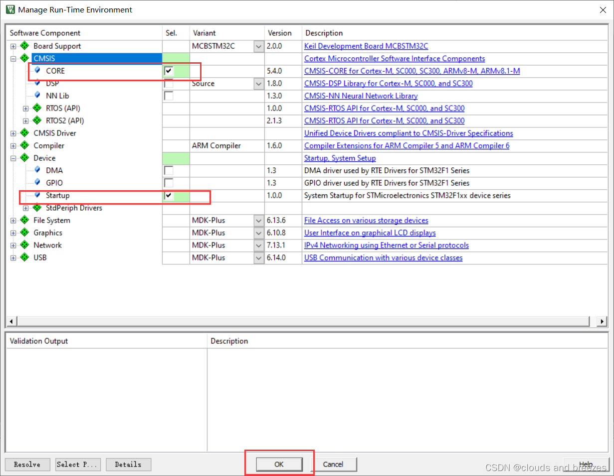Click the Startup component blue icon
This screenshot has height=476, width=614.
pyautogui.click(x=37, y=195)
